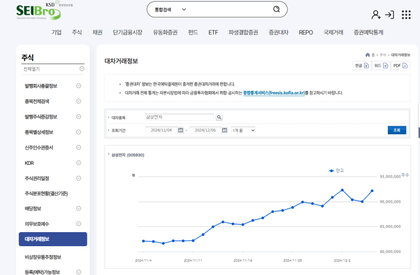Viewport: 420px width, 275px height.
Task: Click the 대차종목 search magnifier button
Action: pos(219,117)
